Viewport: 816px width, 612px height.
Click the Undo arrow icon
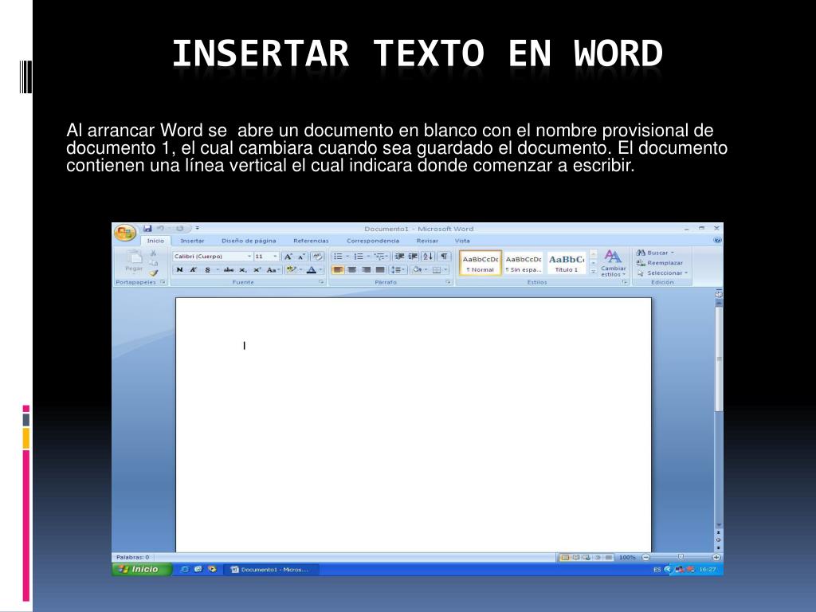[x=160, y=229]
